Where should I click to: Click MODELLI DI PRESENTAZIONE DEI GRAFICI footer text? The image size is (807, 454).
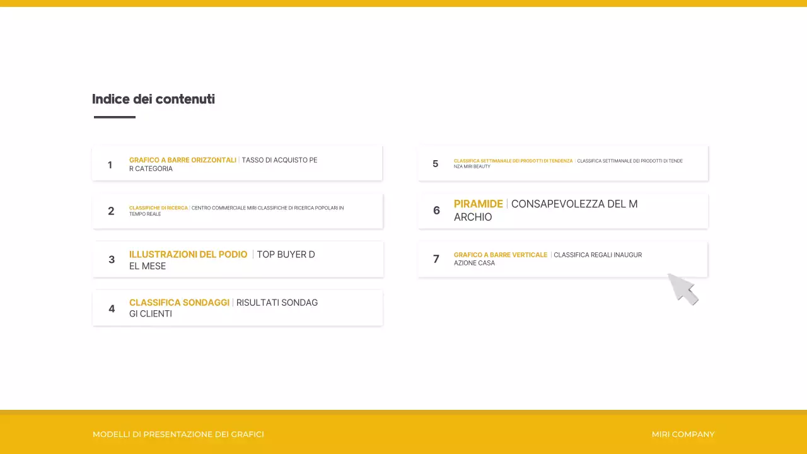(178, 434)
